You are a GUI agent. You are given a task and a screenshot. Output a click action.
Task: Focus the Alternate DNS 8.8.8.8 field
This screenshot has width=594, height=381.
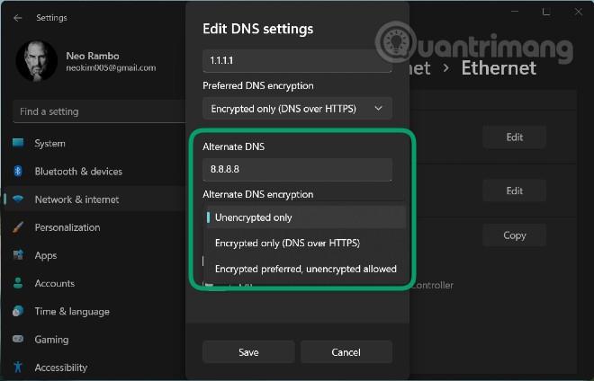point(297,169)
